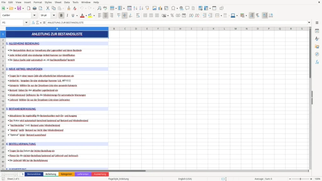
Task: Open the Format menu
Action: point(38,2)
